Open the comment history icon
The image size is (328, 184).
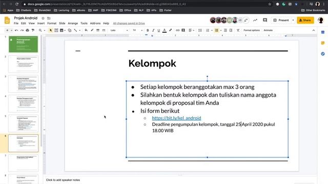click(265, 20)
